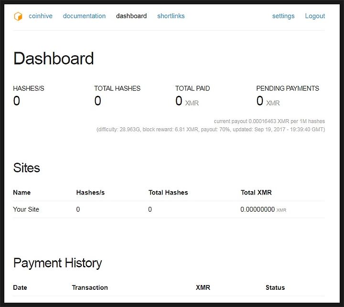
Task: Click the HASHES/S value 0
Action: coord(16,101)
